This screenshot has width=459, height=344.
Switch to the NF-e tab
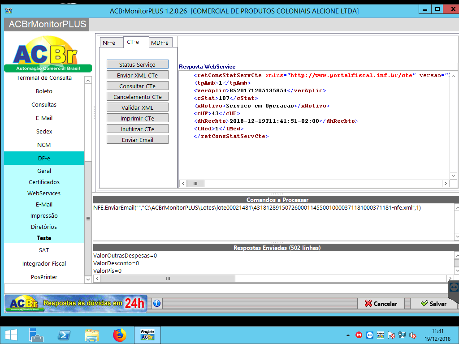point(111,43)
